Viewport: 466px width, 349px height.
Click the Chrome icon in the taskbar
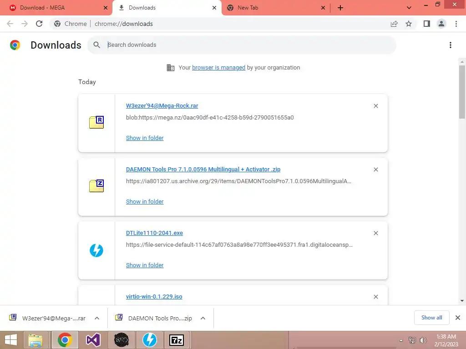click(x=65, y=340)
